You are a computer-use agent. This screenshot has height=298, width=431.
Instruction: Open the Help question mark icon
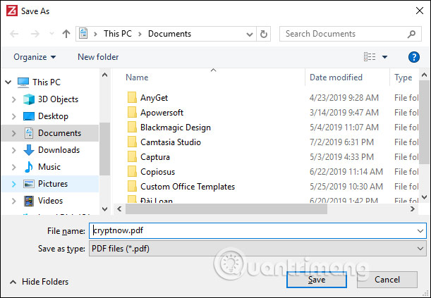click(414, 57)
